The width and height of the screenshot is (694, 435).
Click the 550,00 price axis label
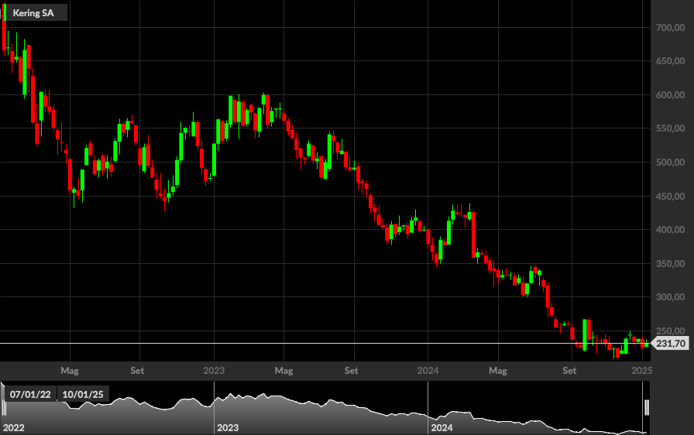click(670, 128)
